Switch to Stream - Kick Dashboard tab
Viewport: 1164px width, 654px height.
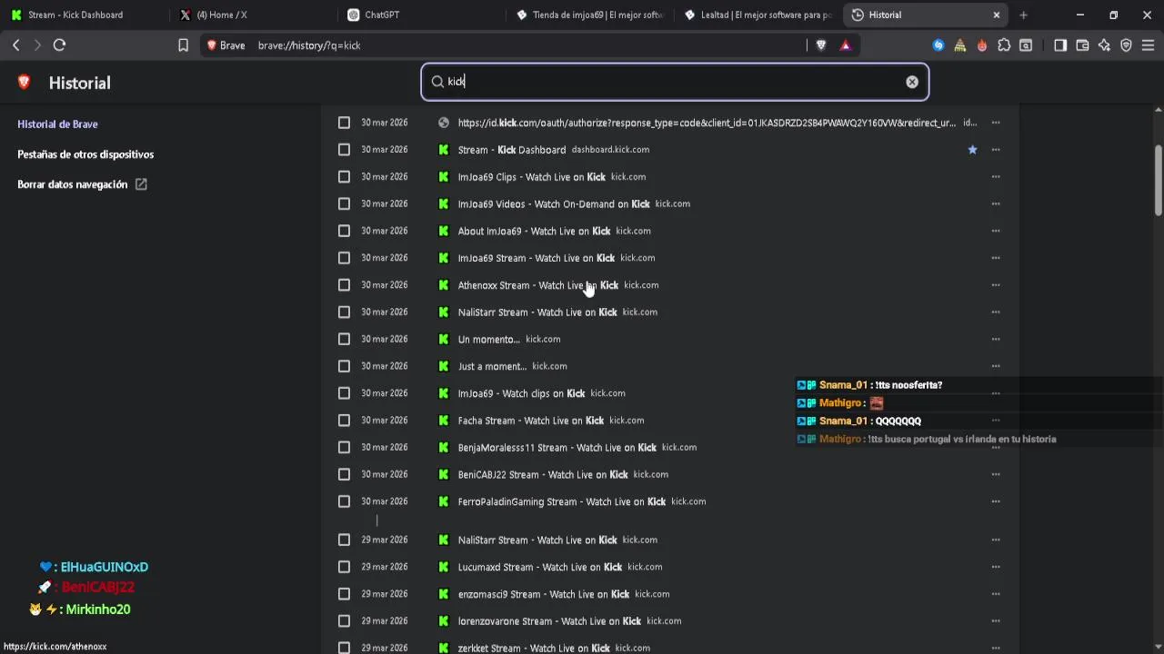coord(84,15)
